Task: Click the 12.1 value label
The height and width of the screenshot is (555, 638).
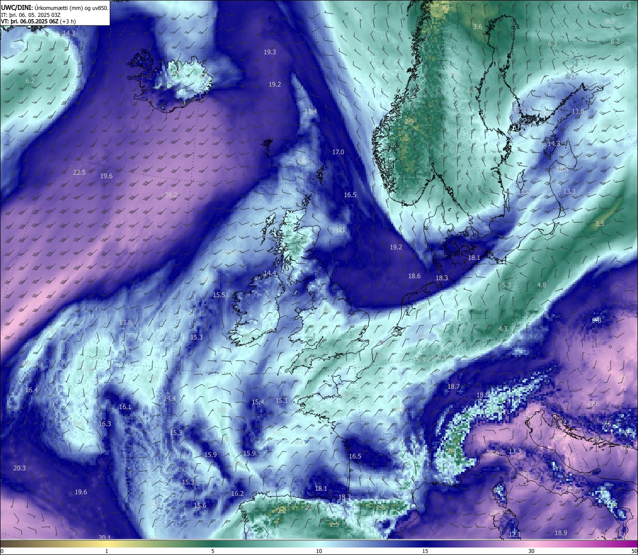Action: pyautogui.click(x=515, y=534)
